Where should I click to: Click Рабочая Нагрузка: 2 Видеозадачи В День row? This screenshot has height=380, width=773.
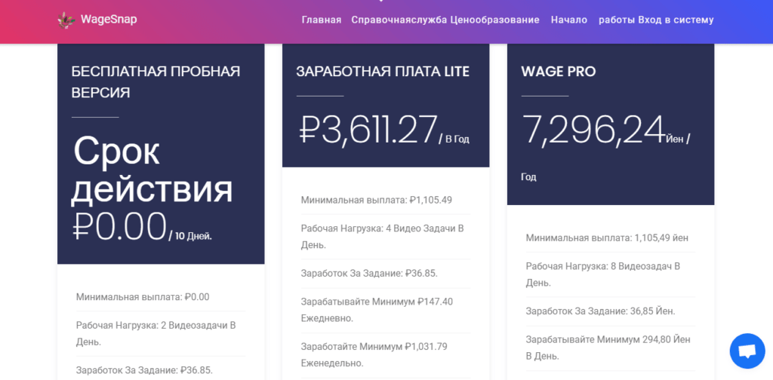(x=160, y=334)
